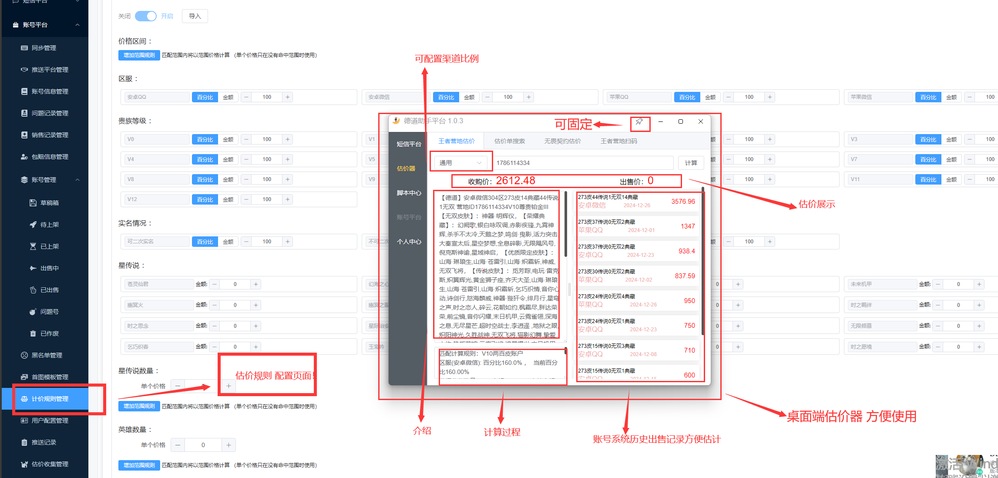The height and width of the screenshot is (478, 998).
Task: Click the 计算 button in estimator
Action: click(691, 163)
